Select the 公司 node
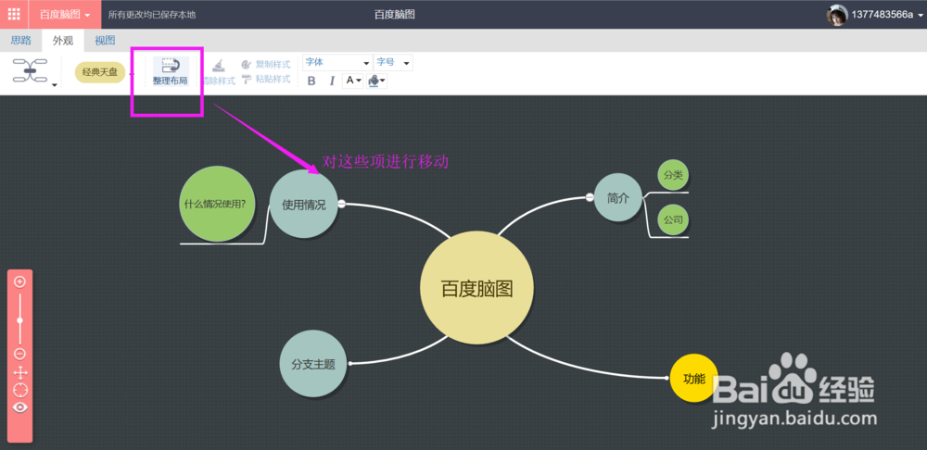The height and width of the screenshot is (450, 927). pos(673,219)
